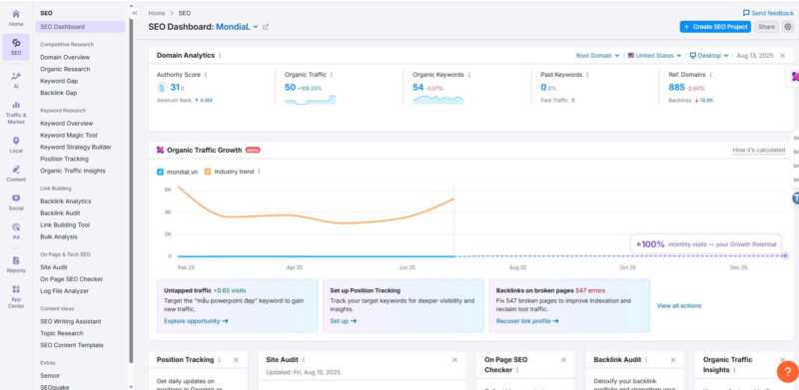Open the Social section icon
The width and height of the screenshot is (799, 390).
(x=16, y=202)
